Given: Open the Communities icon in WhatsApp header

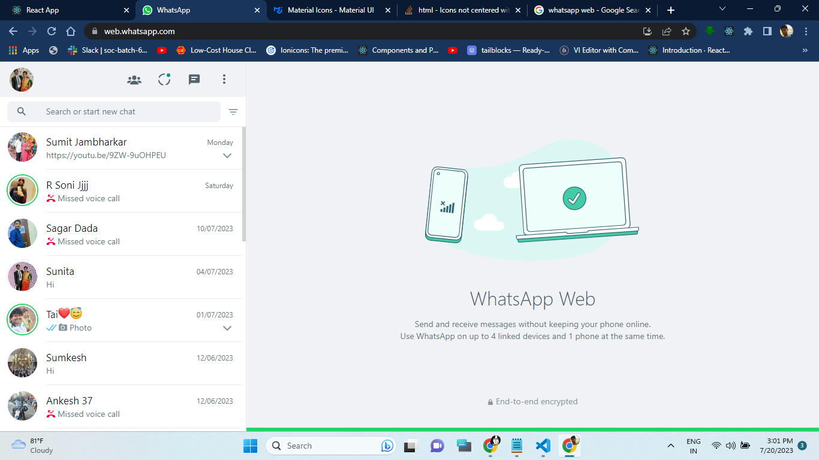Looking at the screenshot, I should click(x=134, y=80).
